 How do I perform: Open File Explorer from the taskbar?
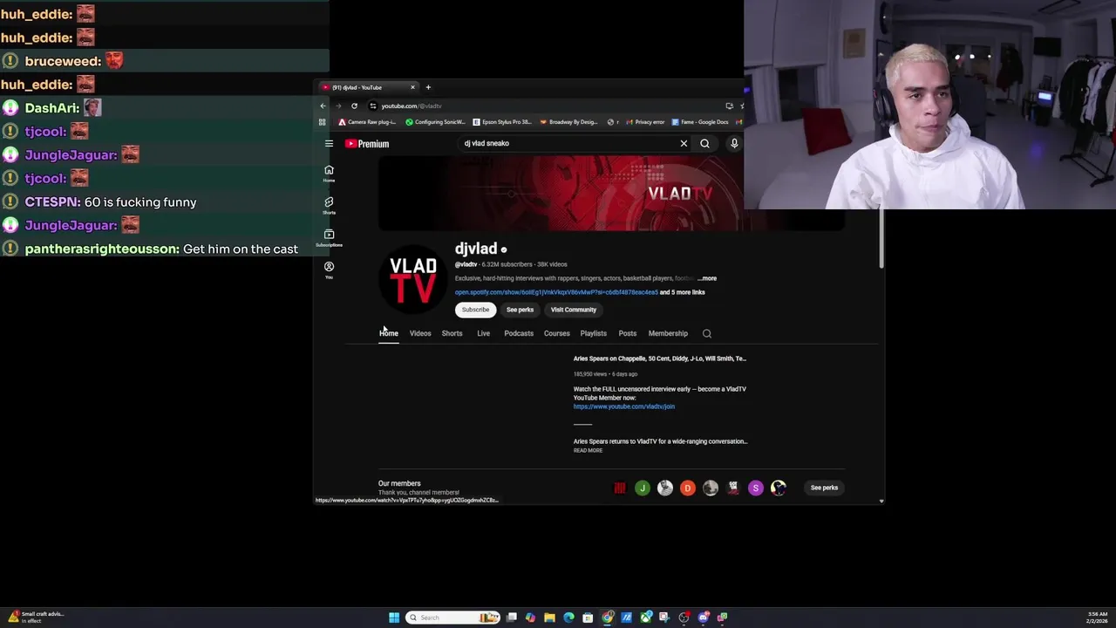click(549, 618)
